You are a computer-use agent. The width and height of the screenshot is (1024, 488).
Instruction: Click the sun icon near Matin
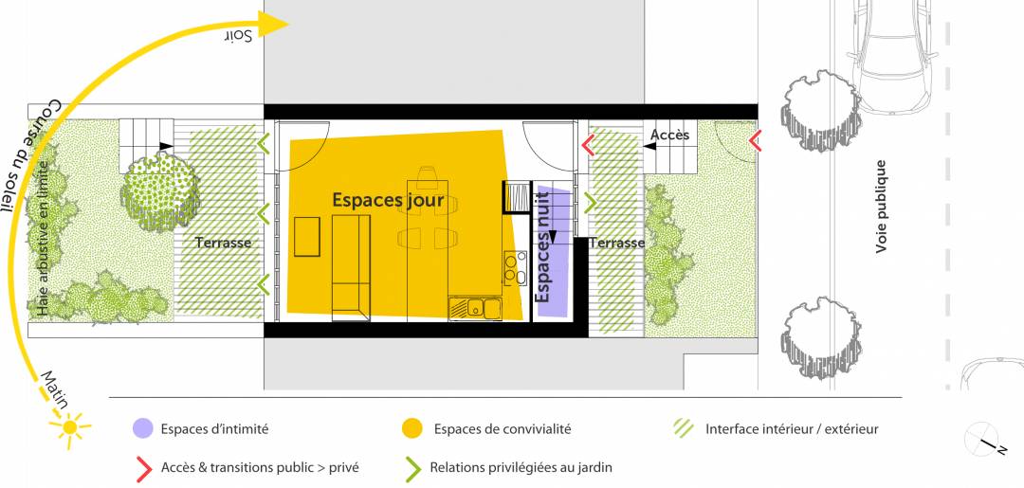click(x=68, y=429)
